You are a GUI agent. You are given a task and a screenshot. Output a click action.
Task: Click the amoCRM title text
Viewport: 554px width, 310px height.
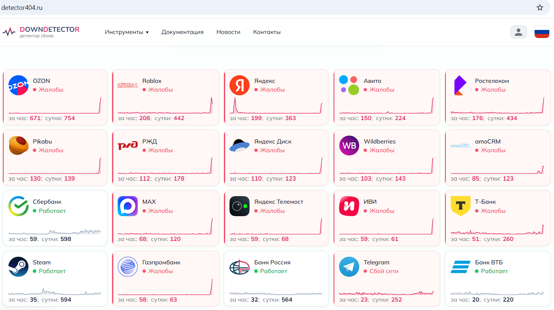point(488,141)
